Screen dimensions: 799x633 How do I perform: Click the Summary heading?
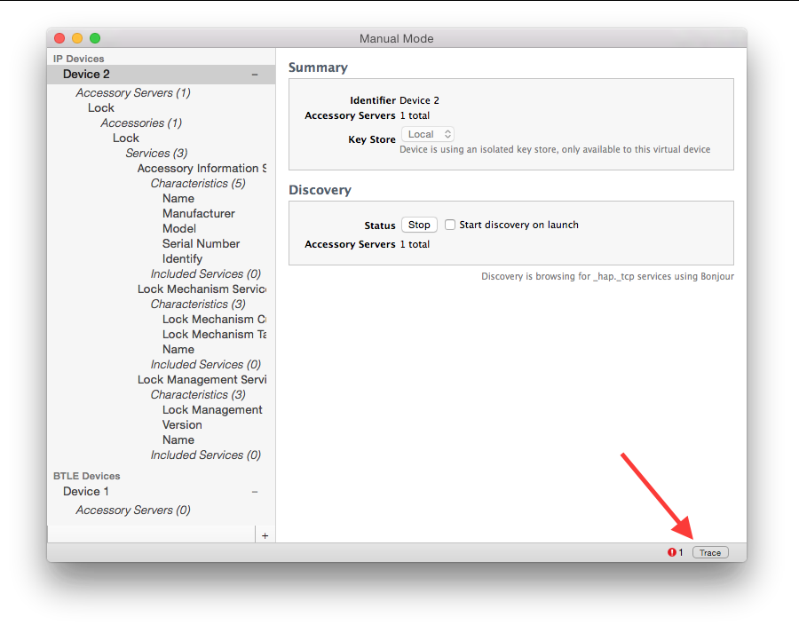pyautogui.click(x=318, y=67)
